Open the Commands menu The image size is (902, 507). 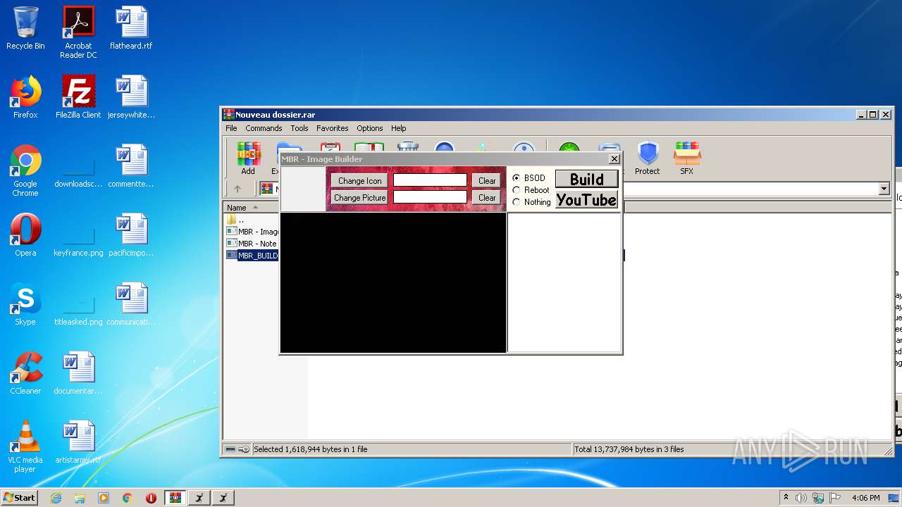(264, 128)
